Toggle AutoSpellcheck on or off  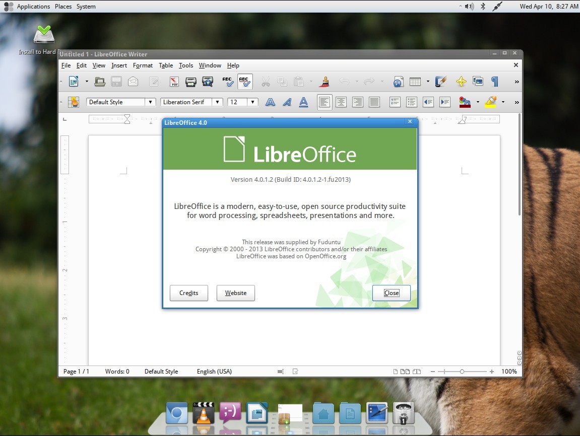(244, 81)
